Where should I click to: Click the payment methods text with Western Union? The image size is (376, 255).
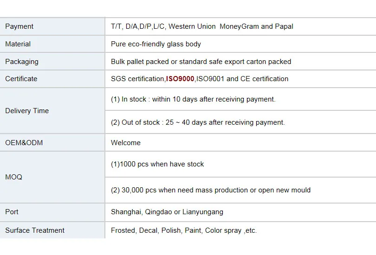coord(202,26)
